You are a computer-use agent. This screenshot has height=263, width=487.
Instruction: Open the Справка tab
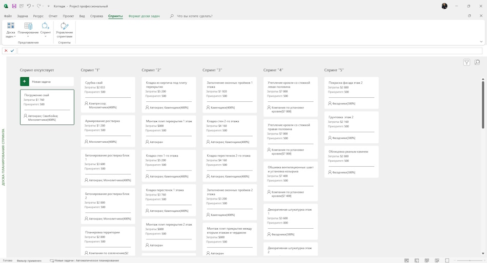click(x=96, y=16)
